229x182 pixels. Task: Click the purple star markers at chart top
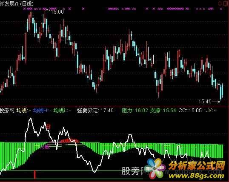pyautogui.click(x=123, y=9)
